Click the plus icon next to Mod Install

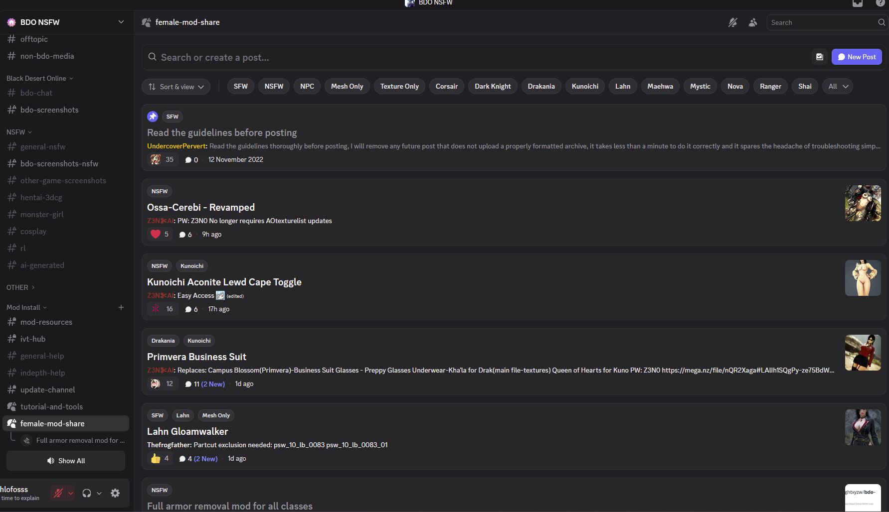pyautogui.click(x=121, y=307)
